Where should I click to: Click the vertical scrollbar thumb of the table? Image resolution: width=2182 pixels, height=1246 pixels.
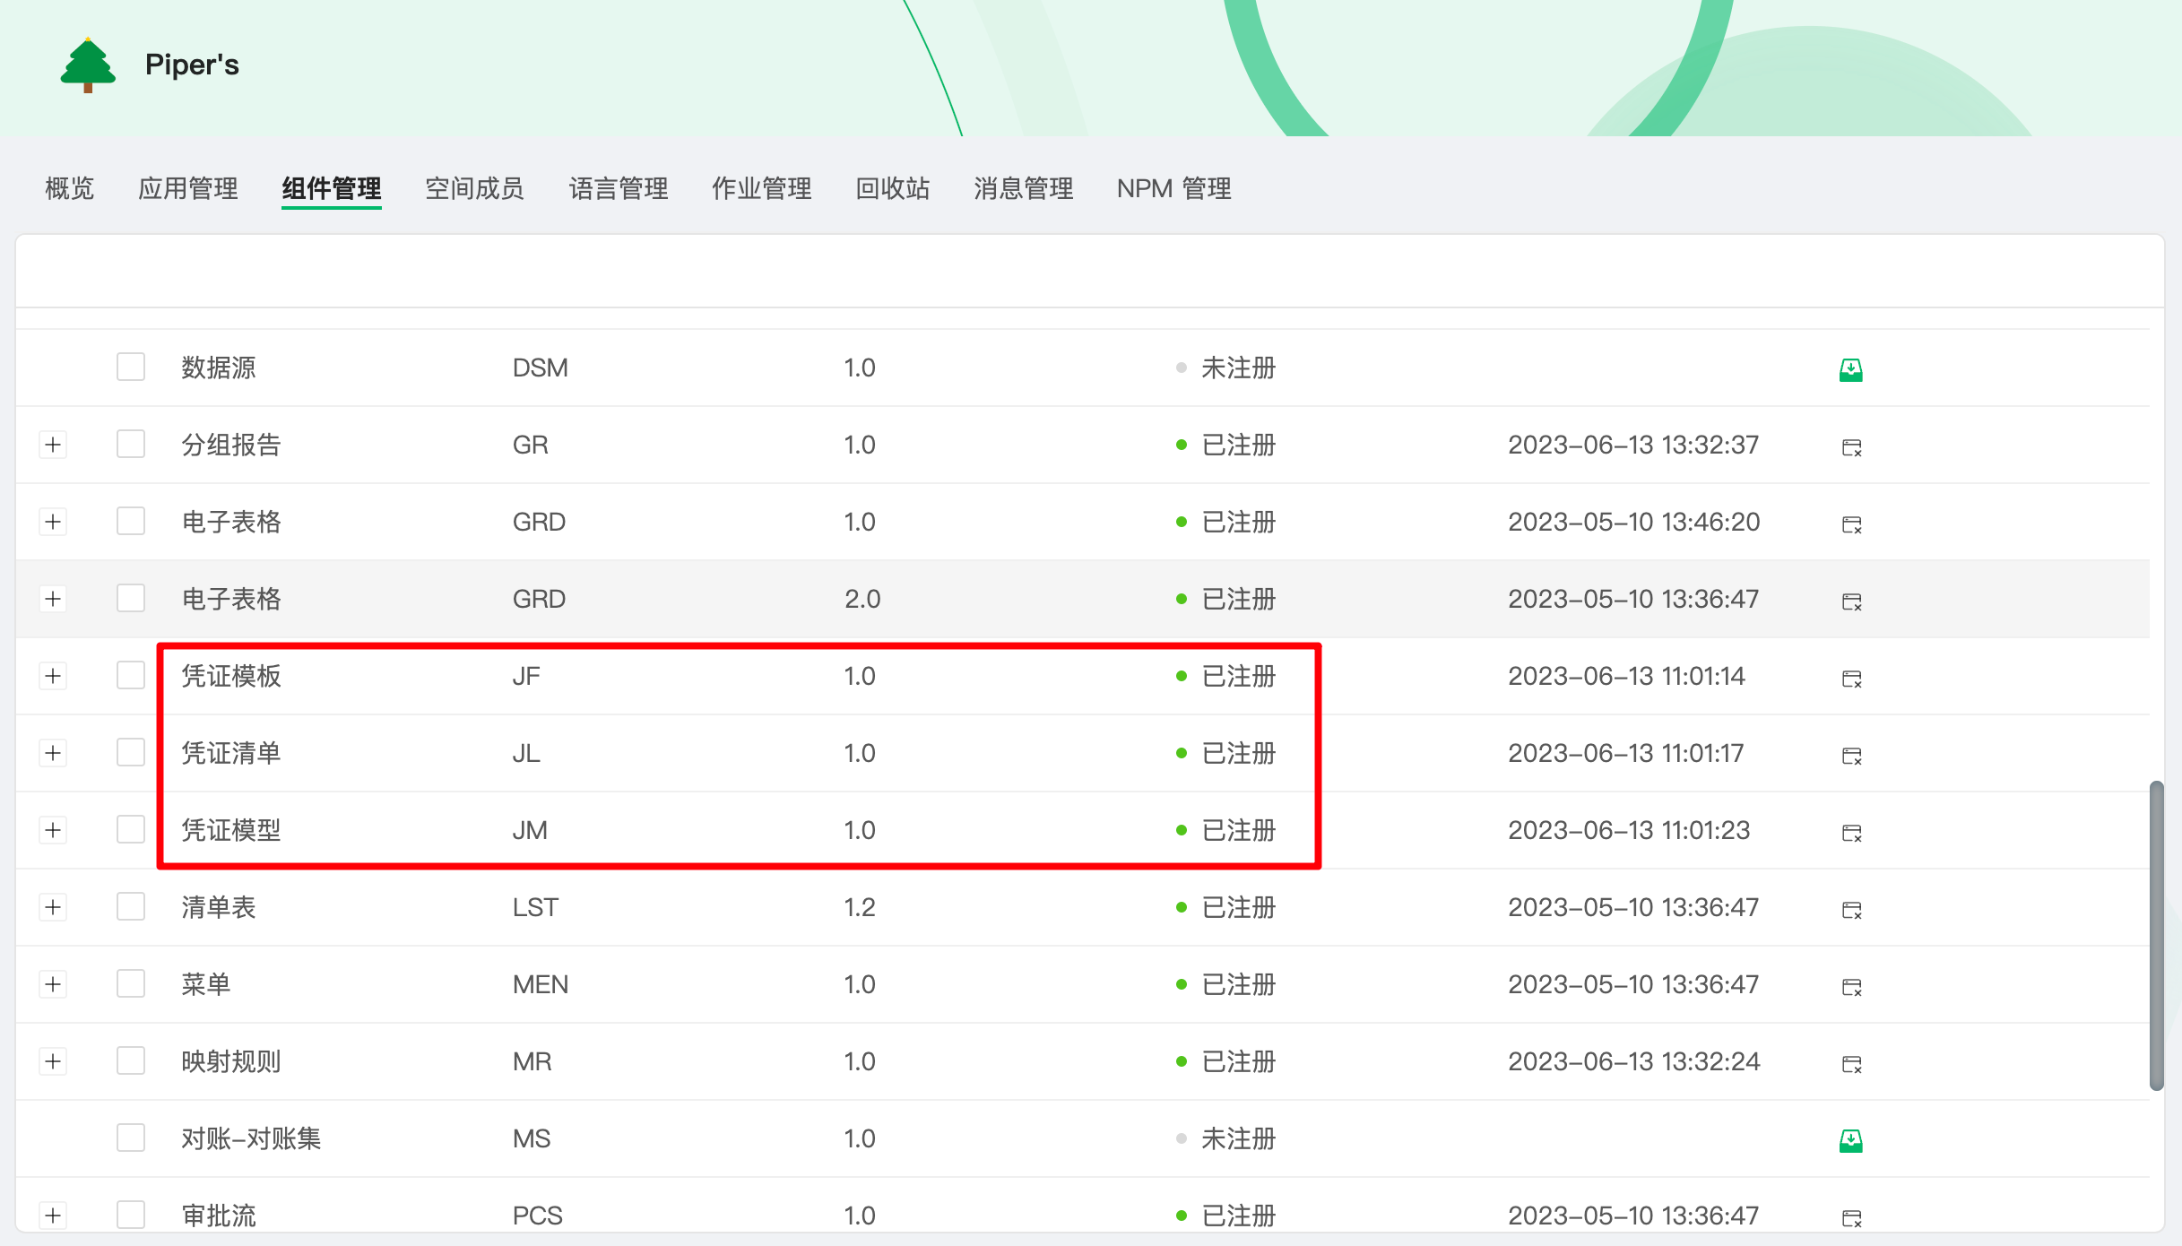pyautogui.click(x=2156, y=935)
